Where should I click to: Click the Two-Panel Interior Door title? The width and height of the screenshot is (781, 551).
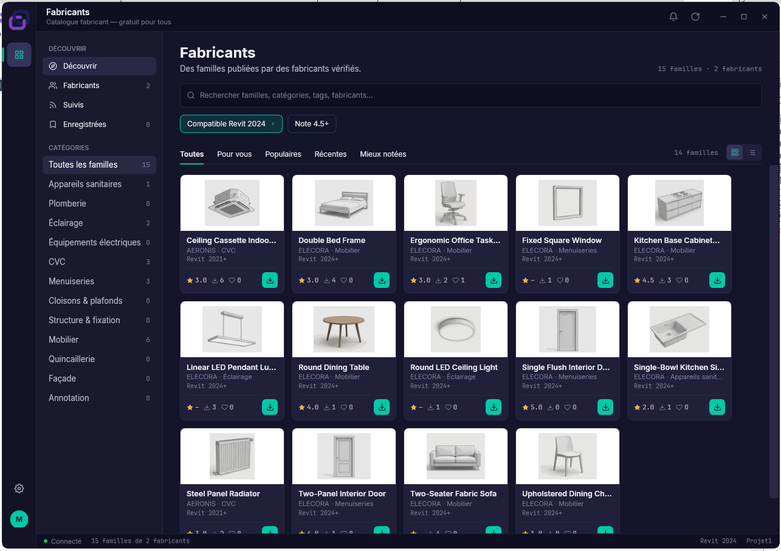(x=342, y=494)
